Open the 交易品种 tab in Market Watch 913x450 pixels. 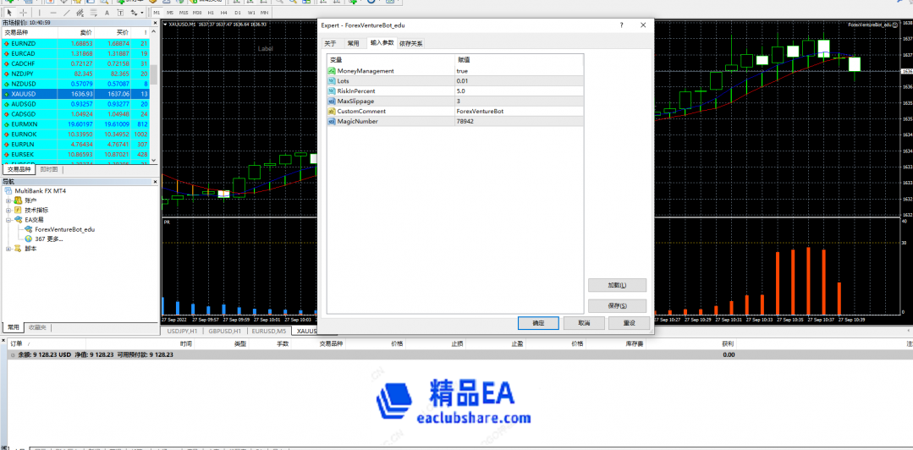pyautogui.click(x=19, y=169)
